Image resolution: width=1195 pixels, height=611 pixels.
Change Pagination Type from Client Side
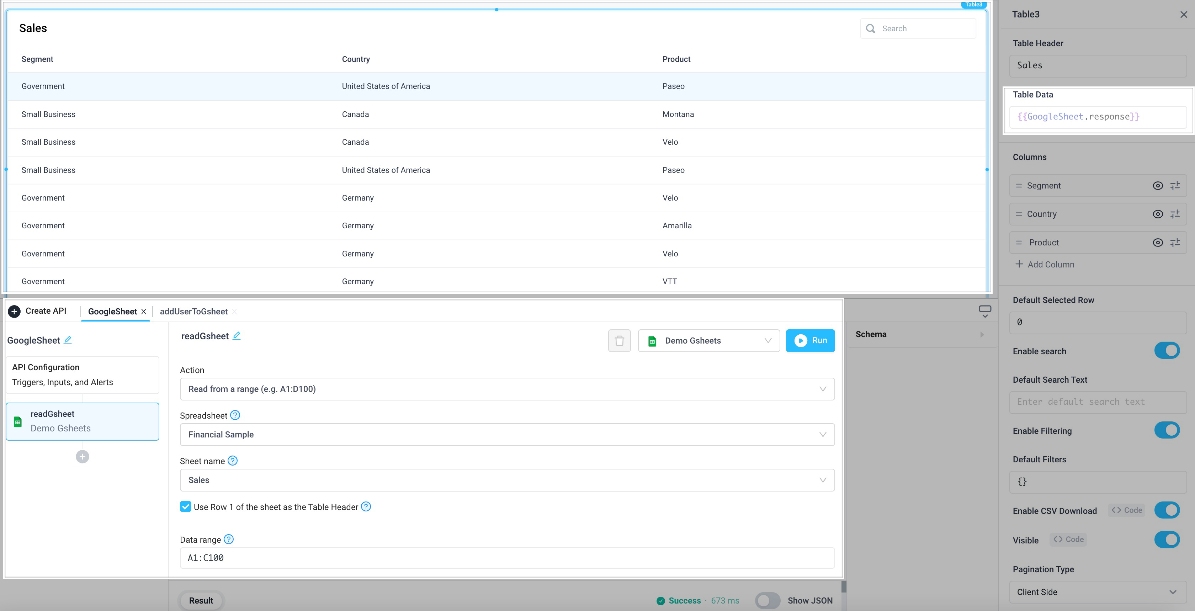pos(1098,592)
